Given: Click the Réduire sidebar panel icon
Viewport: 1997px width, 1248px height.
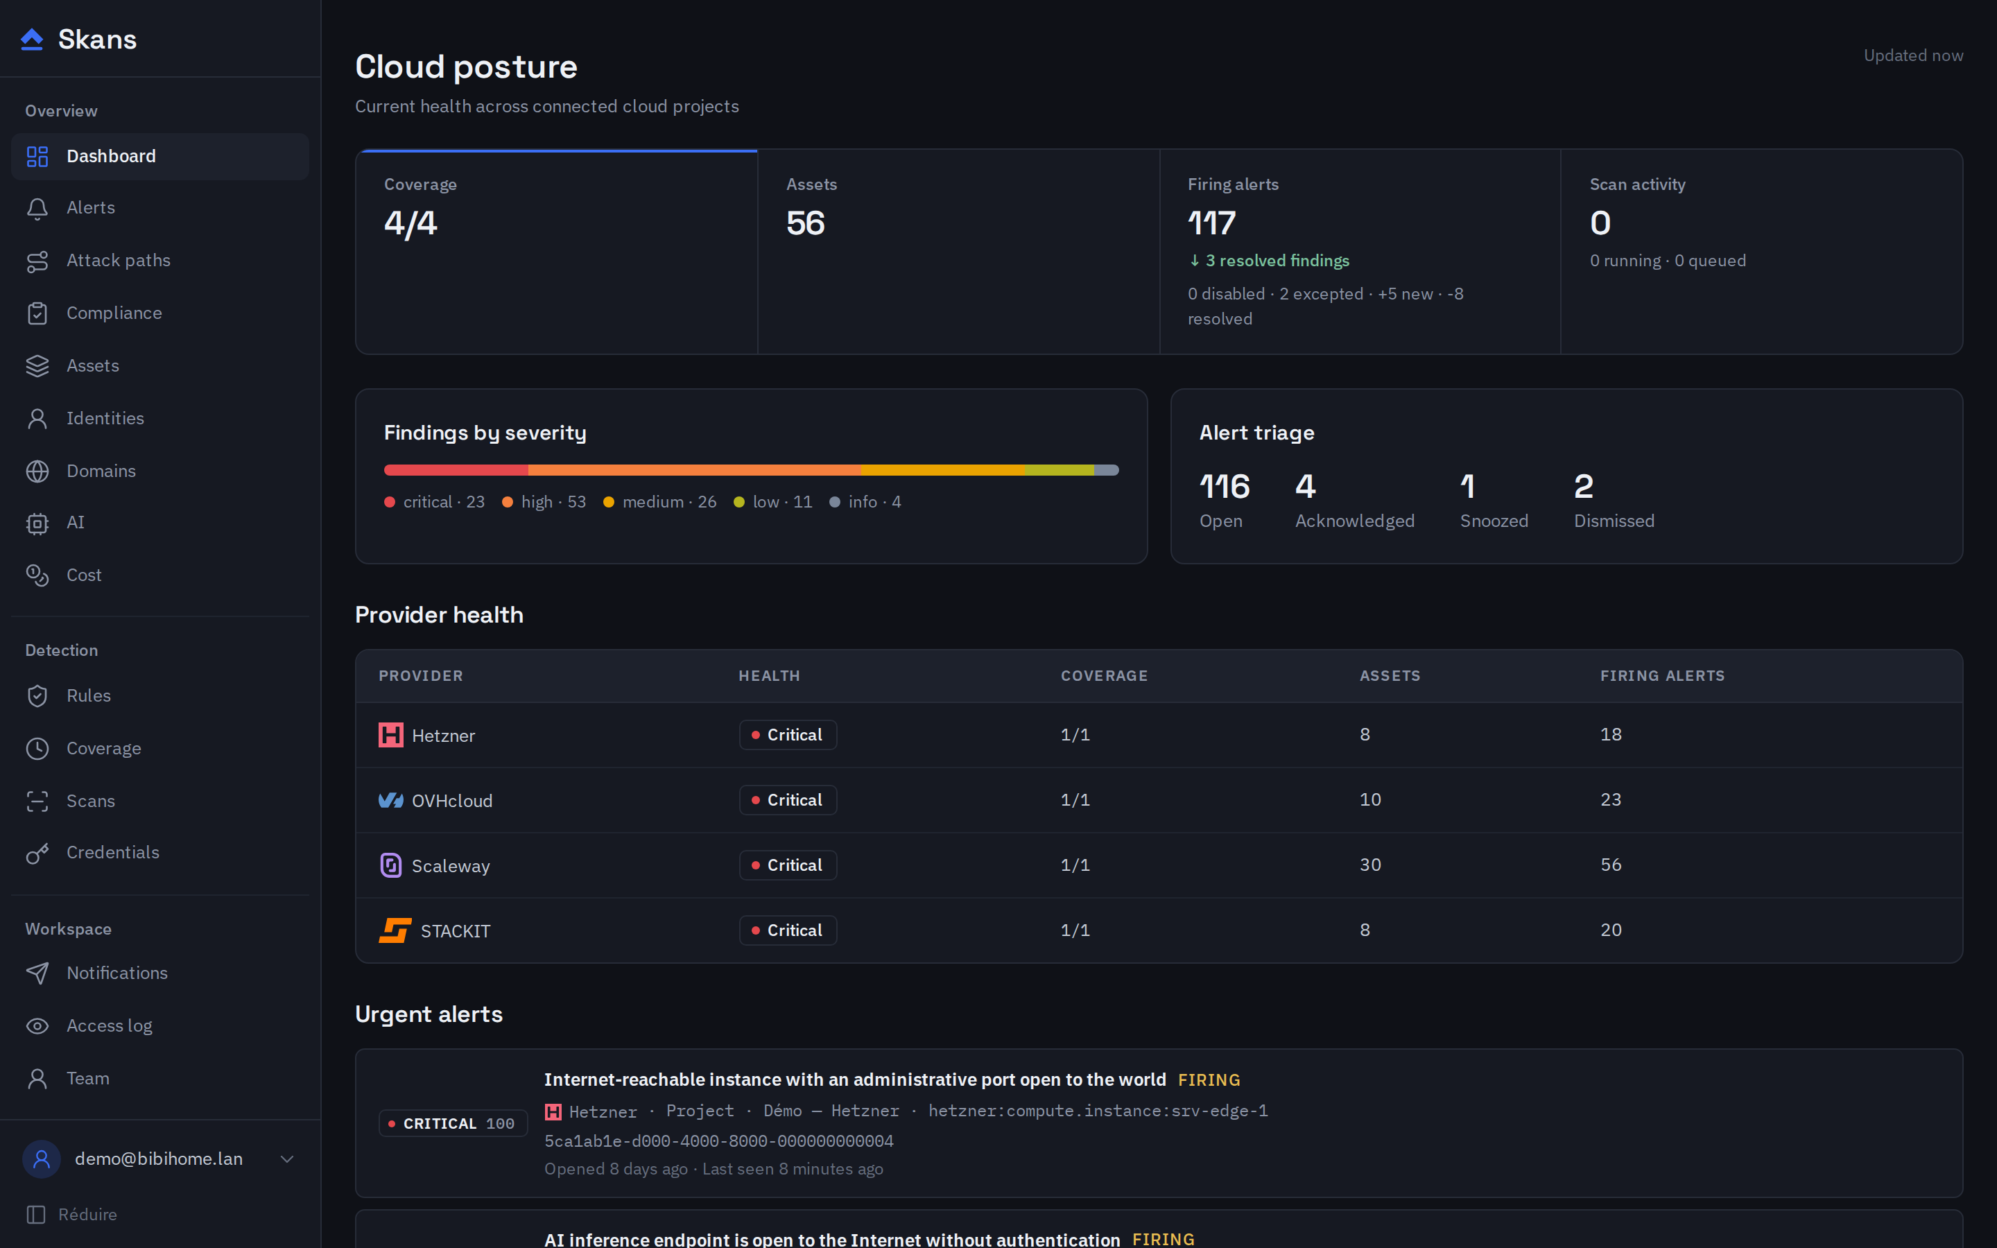Looking at the screenshot, I should [x=35, y=1214].
